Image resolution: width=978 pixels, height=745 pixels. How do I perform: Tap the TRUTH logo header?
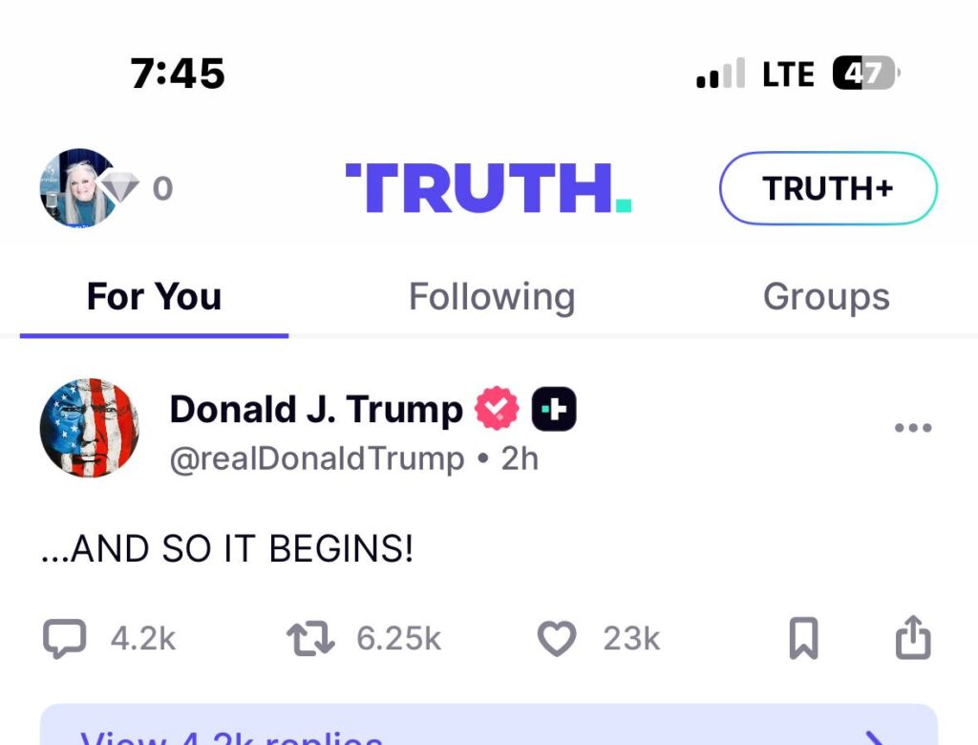[488, 188]
